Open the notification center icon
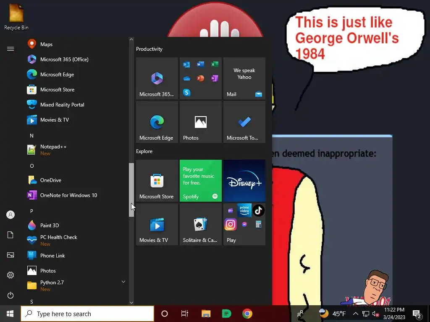The height and width of the screenshot is (322, 430). pos(417,314)
